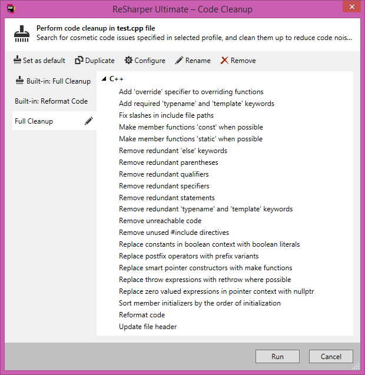Select Sort member initializers by initialization order

tap(200, 303)
